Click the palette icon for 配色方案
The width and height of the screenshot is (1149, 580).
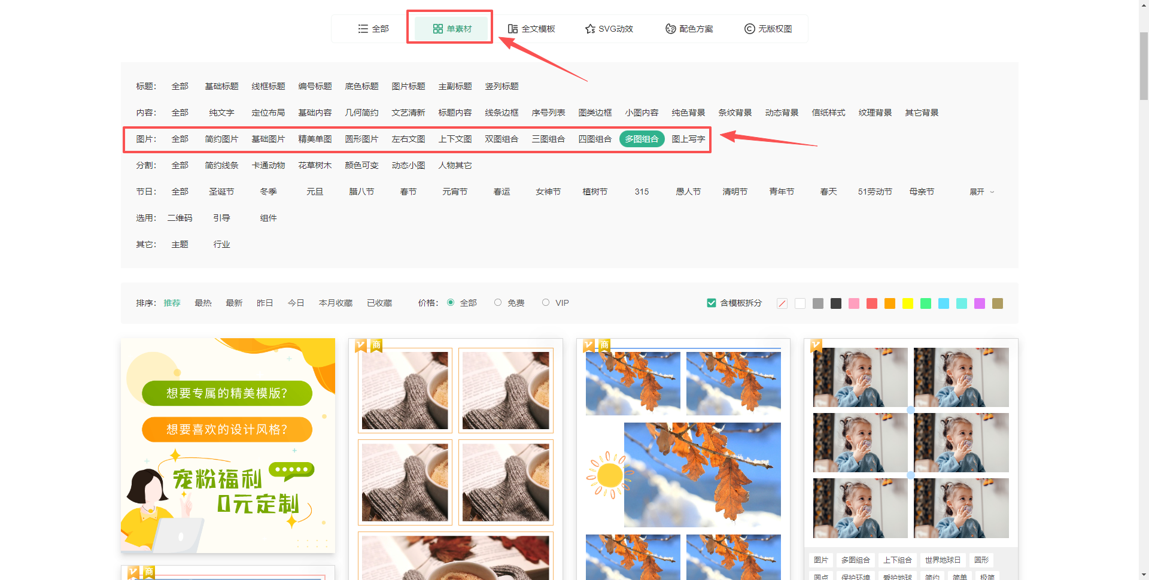click(x=670, y=29)
